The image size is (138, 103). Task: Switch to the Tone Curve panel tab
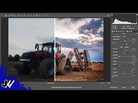pos(114,31)
